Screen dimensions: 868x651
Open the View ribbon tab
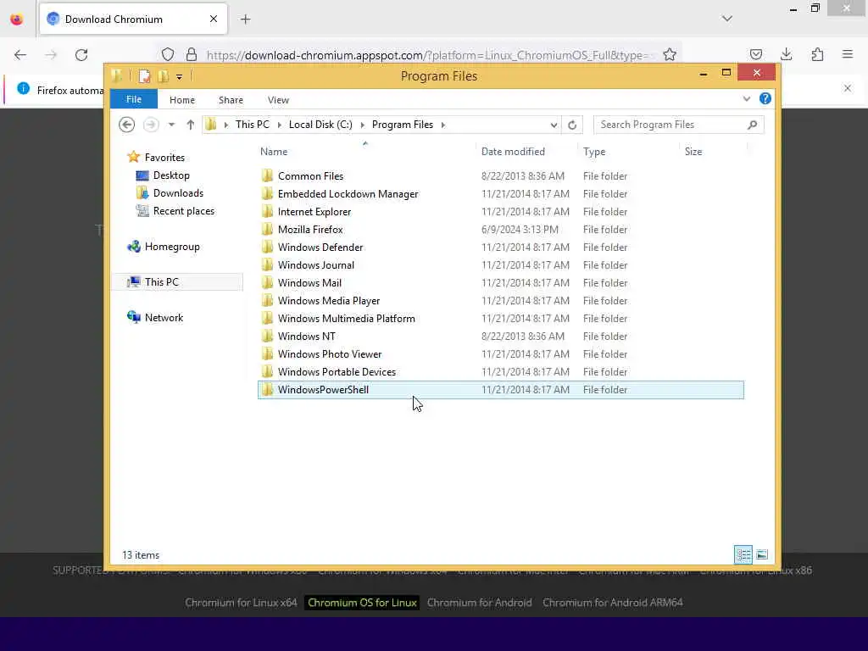pos(278,100)
